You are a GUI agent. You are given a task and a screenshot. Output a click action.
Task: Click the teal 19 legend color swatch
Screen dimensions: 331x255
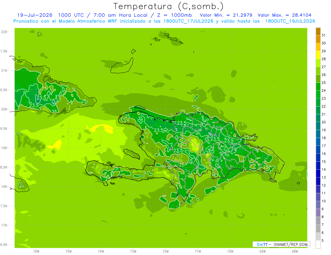click(x=318, y=126)
